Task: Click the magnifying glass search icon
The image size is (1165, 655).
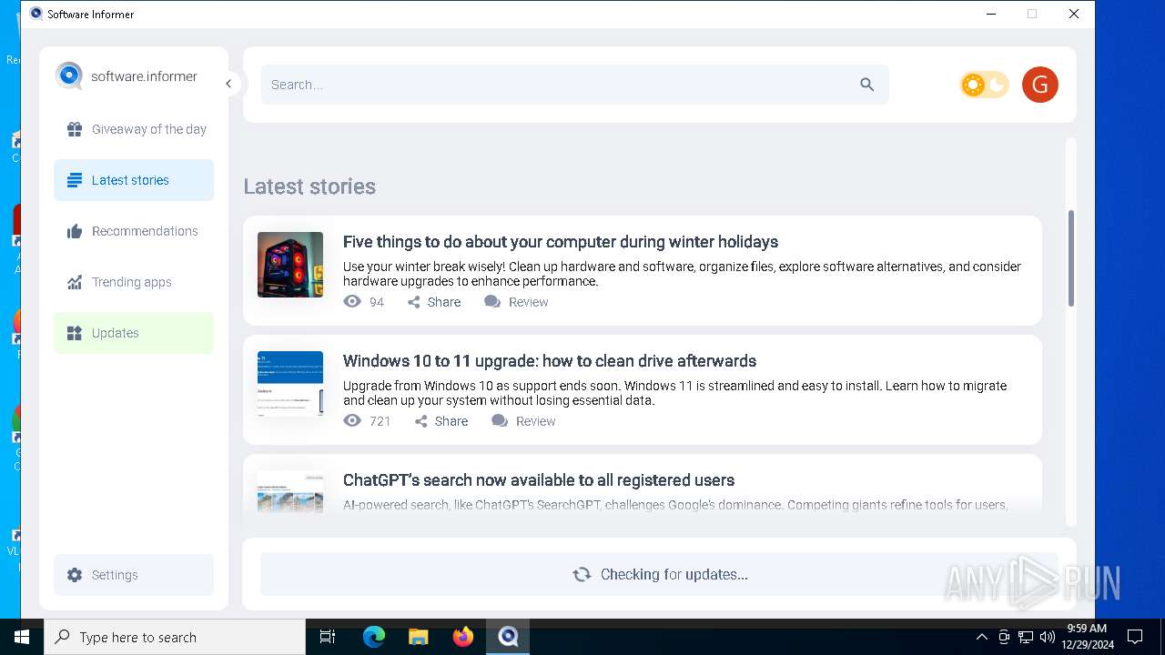Action: (866, 85)
